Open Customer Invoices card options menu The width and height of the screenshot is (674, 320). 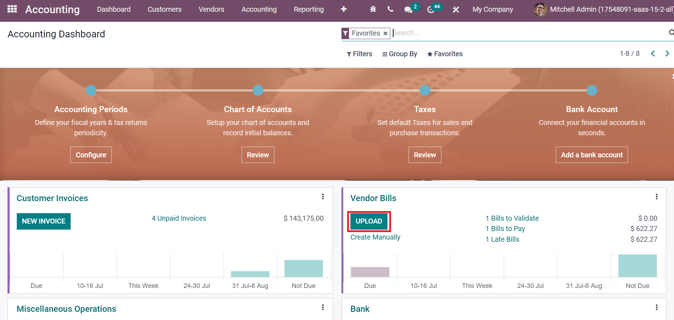click(x=323, y=196)
